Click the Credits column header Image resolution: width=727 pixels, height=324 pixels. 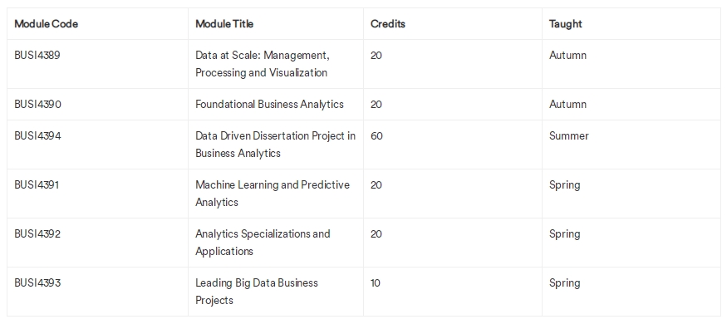388,23
